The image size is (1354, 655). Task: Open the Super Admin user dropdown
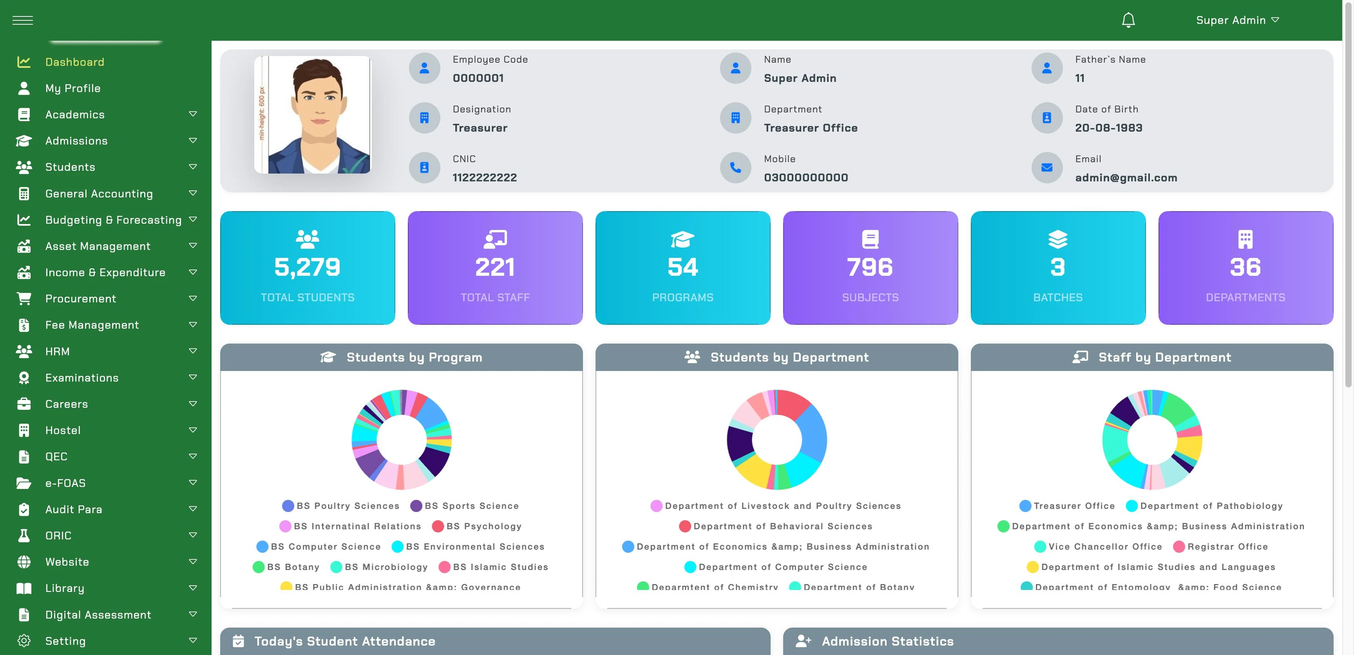[1237, 20]
